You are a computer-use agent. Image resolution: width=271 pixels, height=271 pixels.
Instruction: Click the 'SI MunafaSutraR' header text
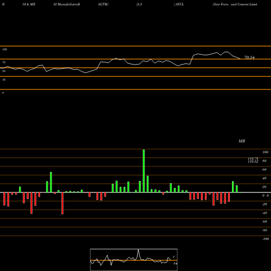coord(67,4)
